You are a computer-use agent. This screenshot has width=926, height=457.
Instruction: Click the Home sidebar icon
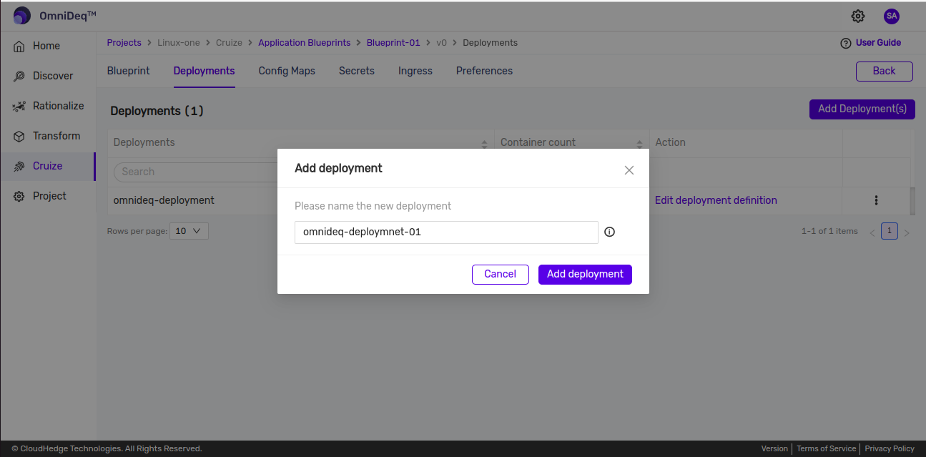click(x=19, y=46)
